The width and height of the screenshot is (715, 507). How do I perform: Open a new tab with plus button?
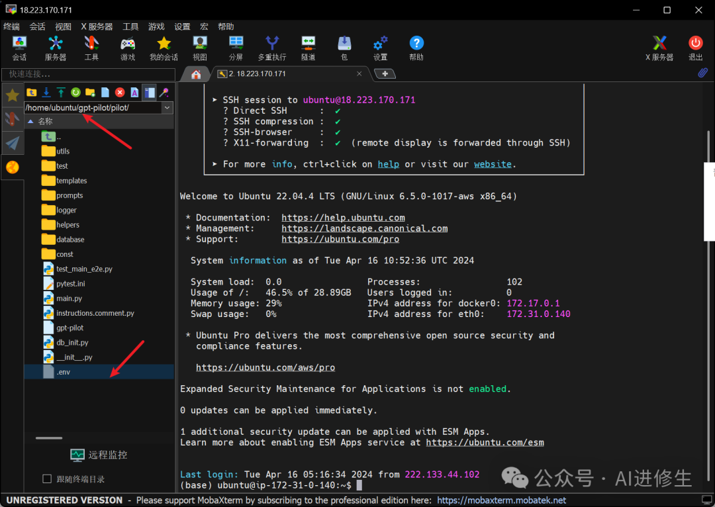[385, 74]
